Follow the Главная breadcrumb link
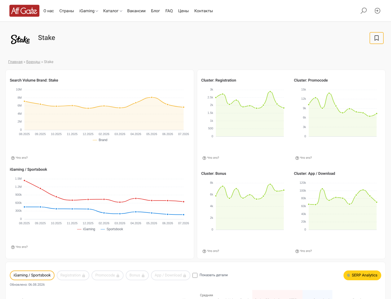The width and height of the screenshot is (391, 299). point(15,62)
